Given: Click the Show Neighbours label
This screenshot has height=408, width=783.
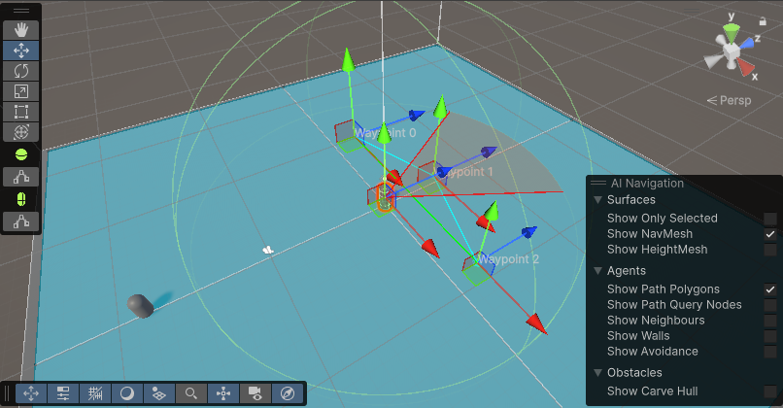Looking at the screenshot, I should click(x=656, y=321).
